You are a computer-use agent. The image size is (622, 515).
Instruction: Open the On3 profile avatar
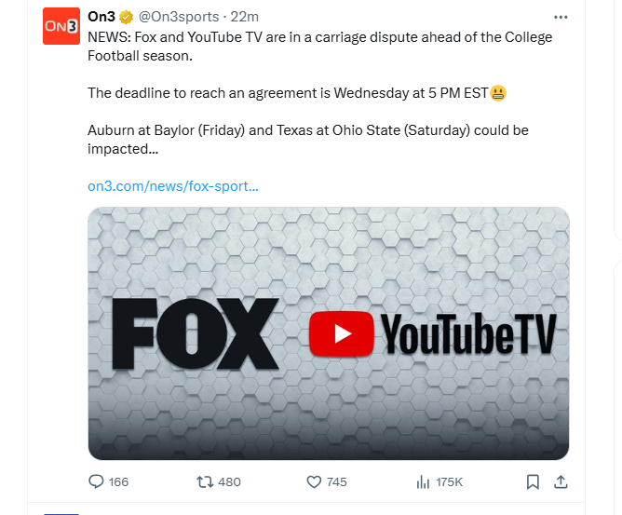pyautogui.click(x=61, y=26)
